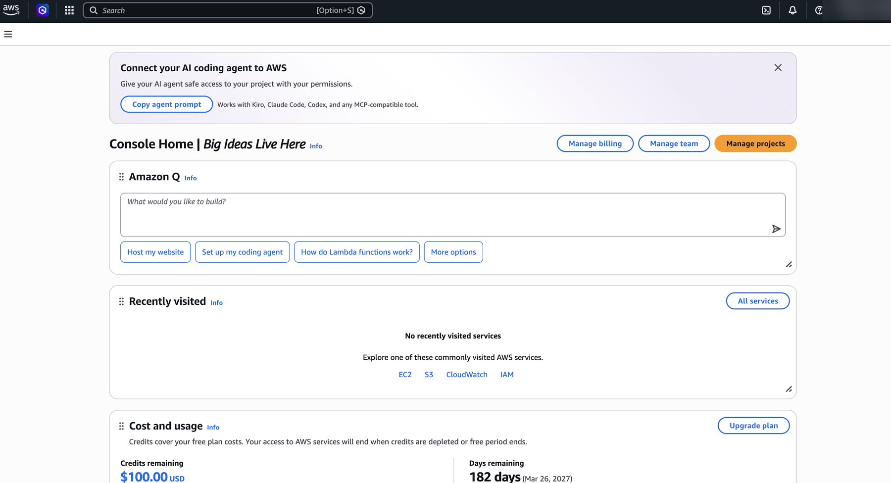
Task: Open the help question mark icon
Action: pyautogui.click(x=819, y=10)
